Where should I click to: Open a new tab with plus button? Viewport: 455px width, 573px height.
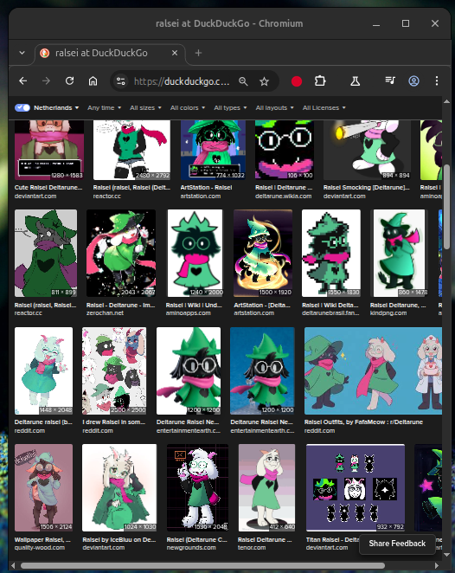(x=198, y=53)
